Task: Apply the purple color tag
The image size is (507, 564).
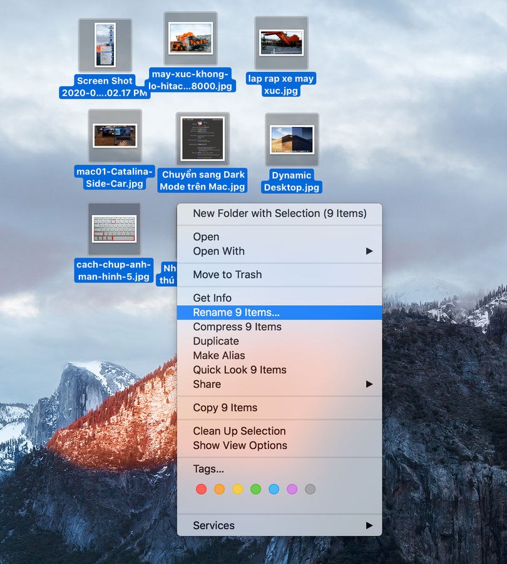Action: click(292, 489)
